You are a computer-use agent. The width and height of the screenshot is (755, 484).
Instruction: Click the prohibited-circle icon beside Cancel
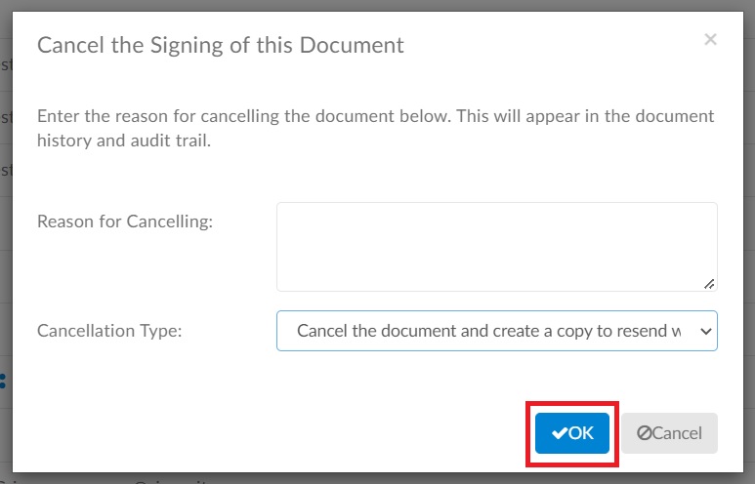coord(645,433)
